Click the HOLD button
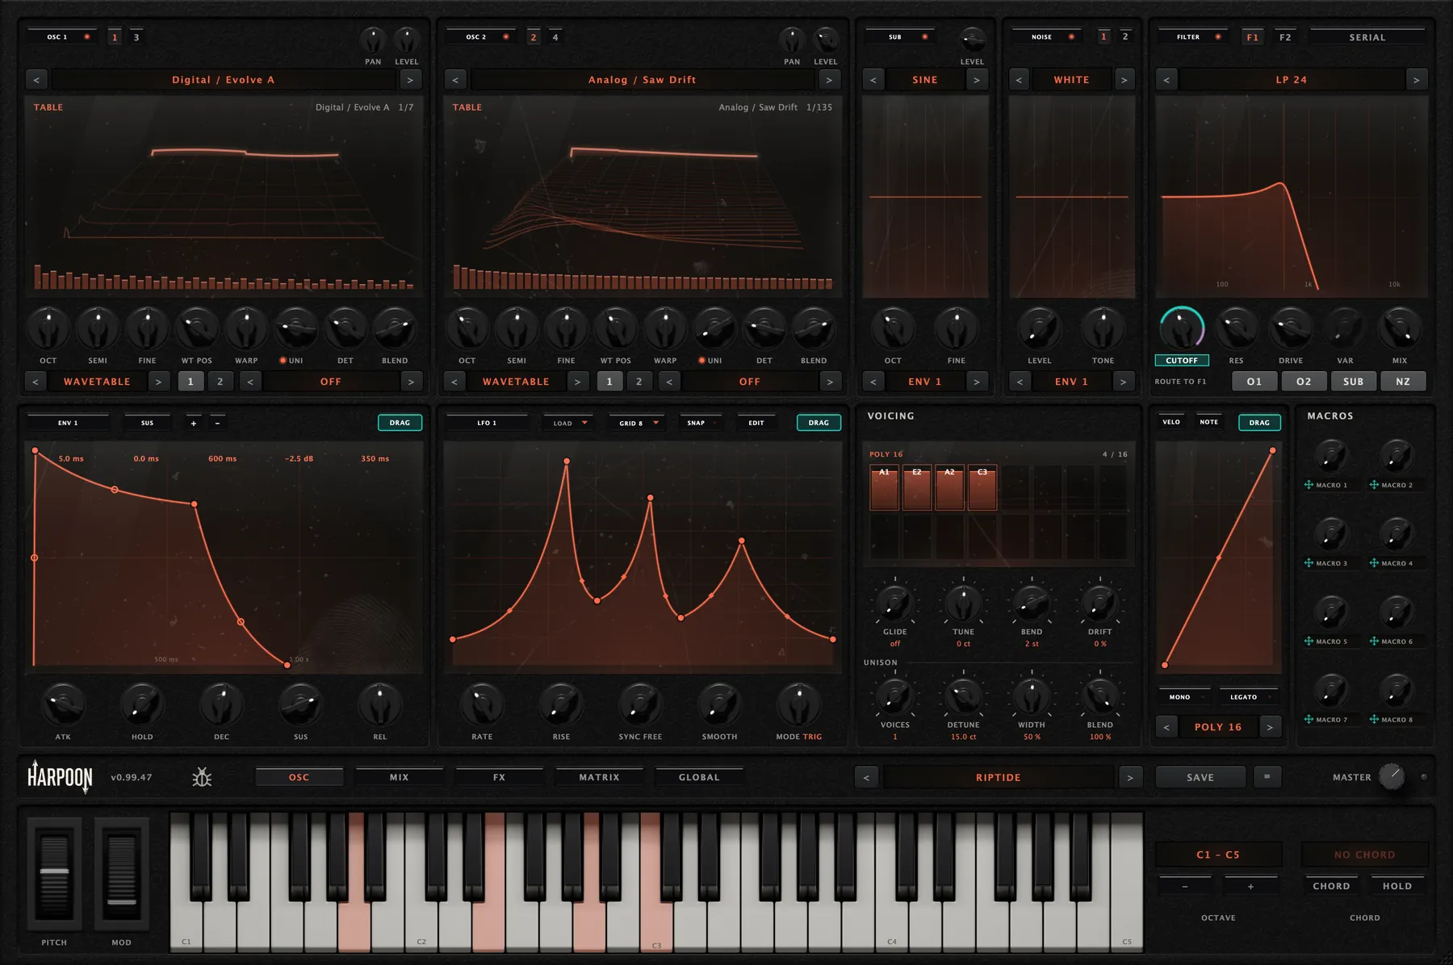 (x=1397, y=886)
